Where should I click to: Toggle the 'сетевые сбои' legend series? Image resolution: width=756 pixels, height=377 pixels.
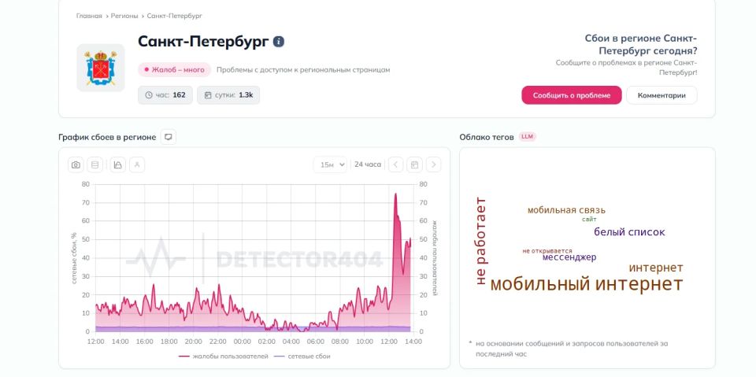point(302,357)
